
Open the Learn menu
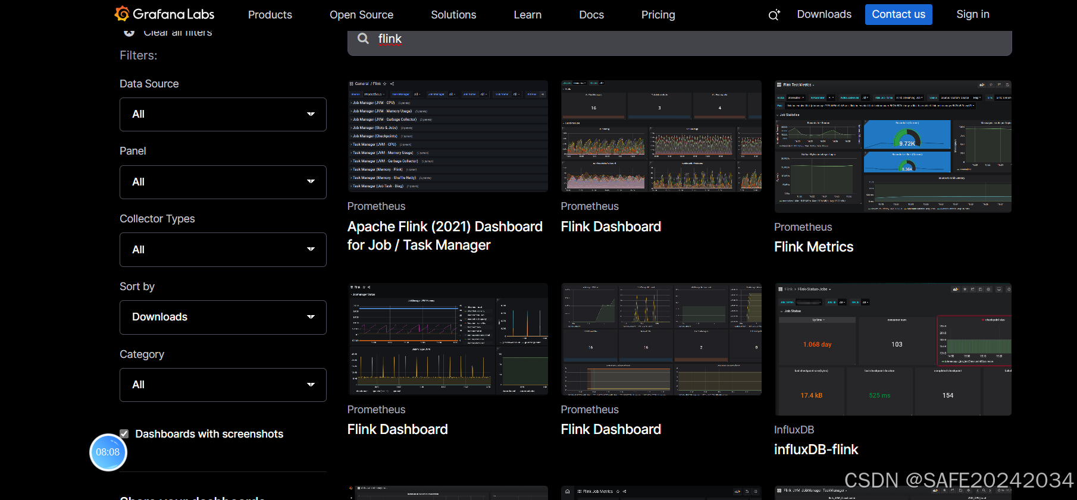coord(528,15)
